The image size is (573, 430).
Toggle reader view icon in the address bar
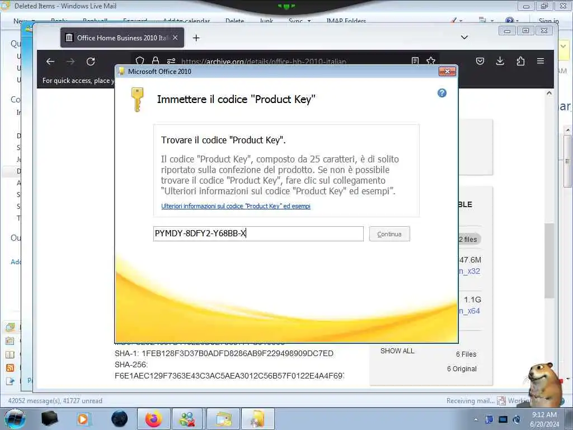(415, 60)
